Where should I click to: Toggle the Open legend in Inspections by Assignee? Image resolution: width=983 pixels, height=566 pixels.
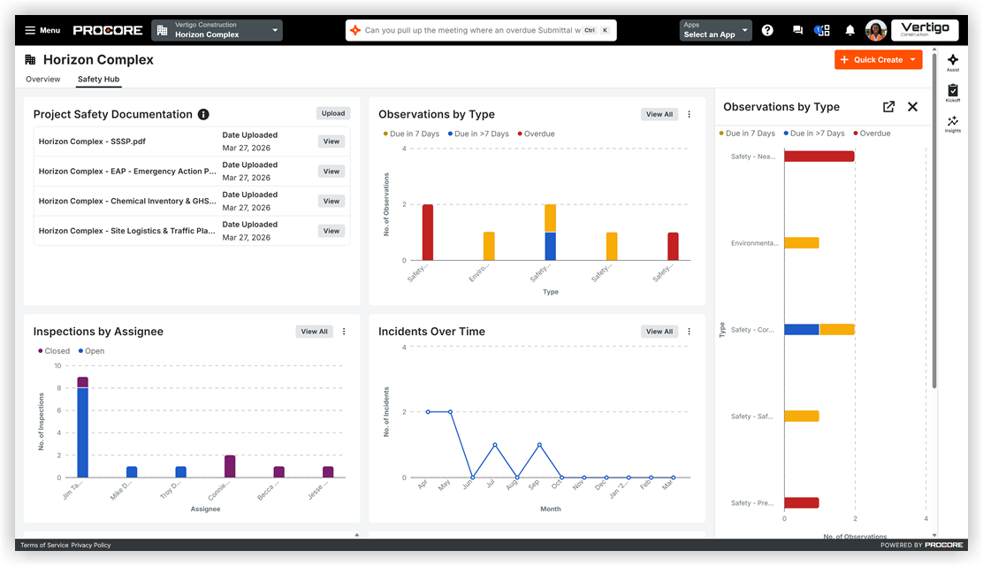click(91, 351)
